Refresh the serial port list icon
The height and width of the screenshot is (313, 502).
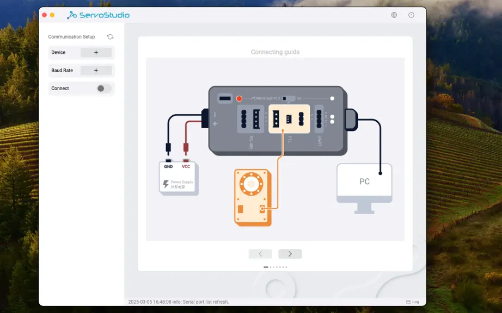[110, 37]
